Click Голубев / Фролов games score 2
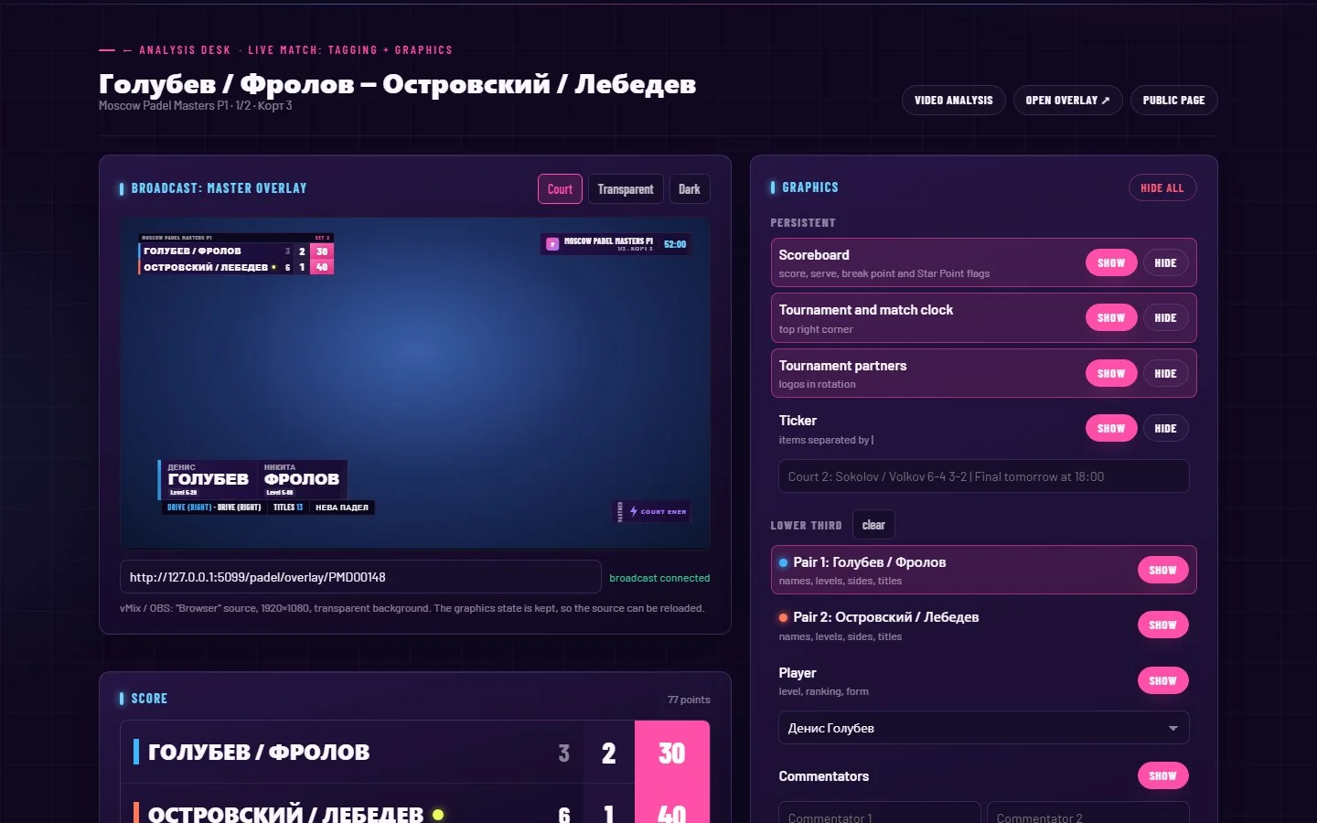1317x823 pixels. 609,753
